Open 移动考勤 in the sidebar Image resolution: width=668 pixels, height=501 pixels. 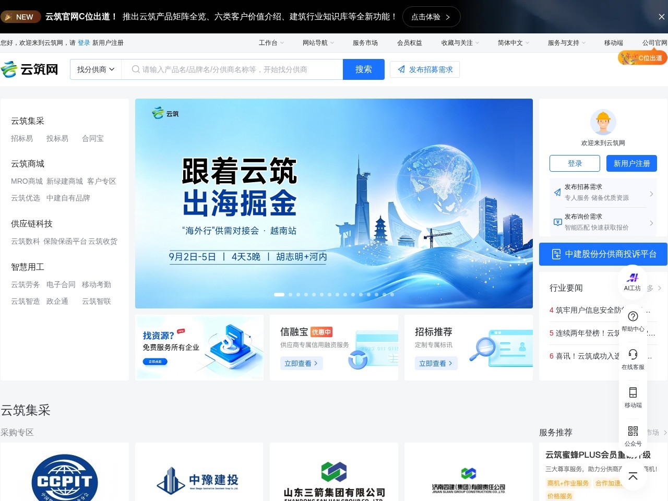coord(97,284)
